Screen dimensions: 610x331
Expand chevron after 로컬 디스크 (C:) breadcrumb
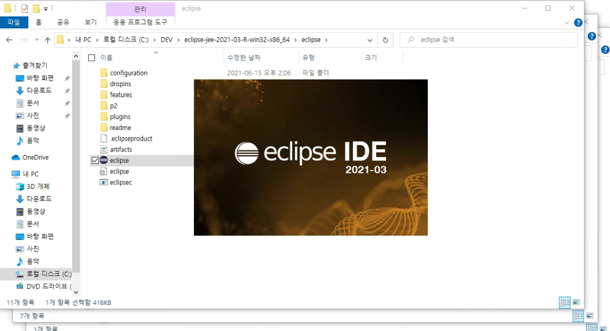pyautogui.click(x=154, y=39)
